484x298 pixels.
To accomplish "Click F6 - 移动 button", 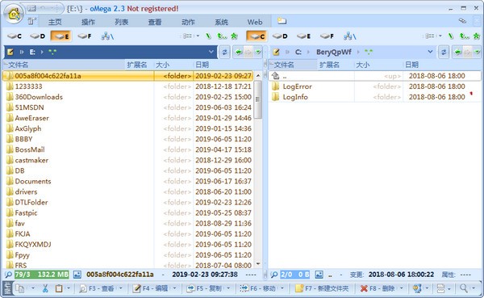I will point(258,288).
